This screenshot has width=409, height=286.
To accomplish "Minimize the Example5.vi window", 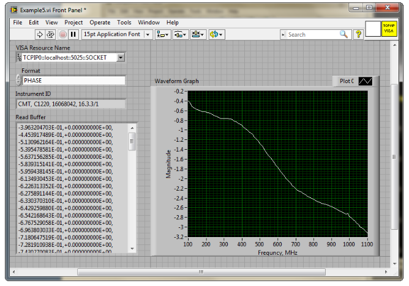I will point(356,8).
